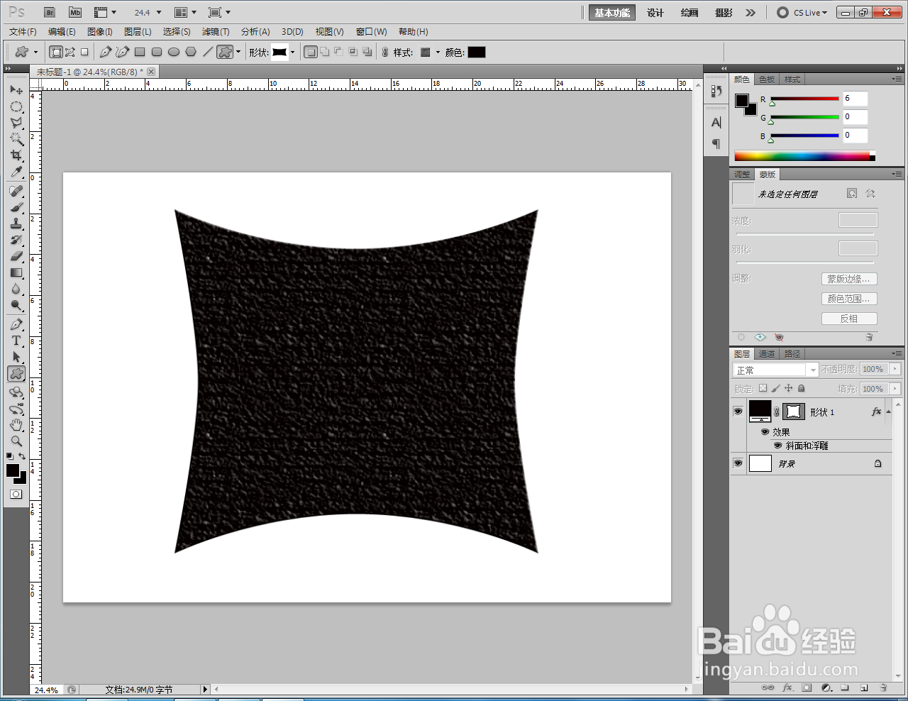Select the 3D Camera Rotate tool

point(16,409)
